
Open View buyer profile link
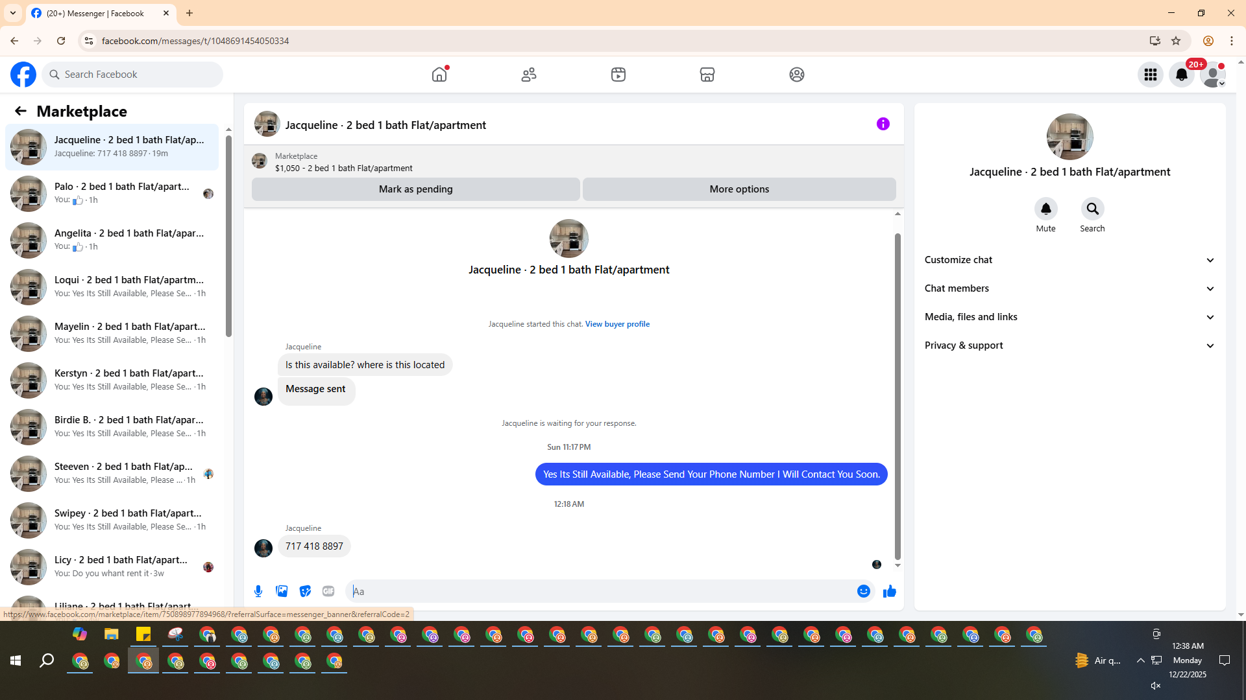(x=617, y=324)
